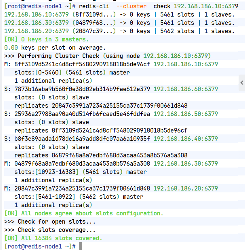Screen dimensions: 245x250
Task: Click 'slots:[0-5460] (5461 slots) master' line
Action: click(x=72, y=73)
